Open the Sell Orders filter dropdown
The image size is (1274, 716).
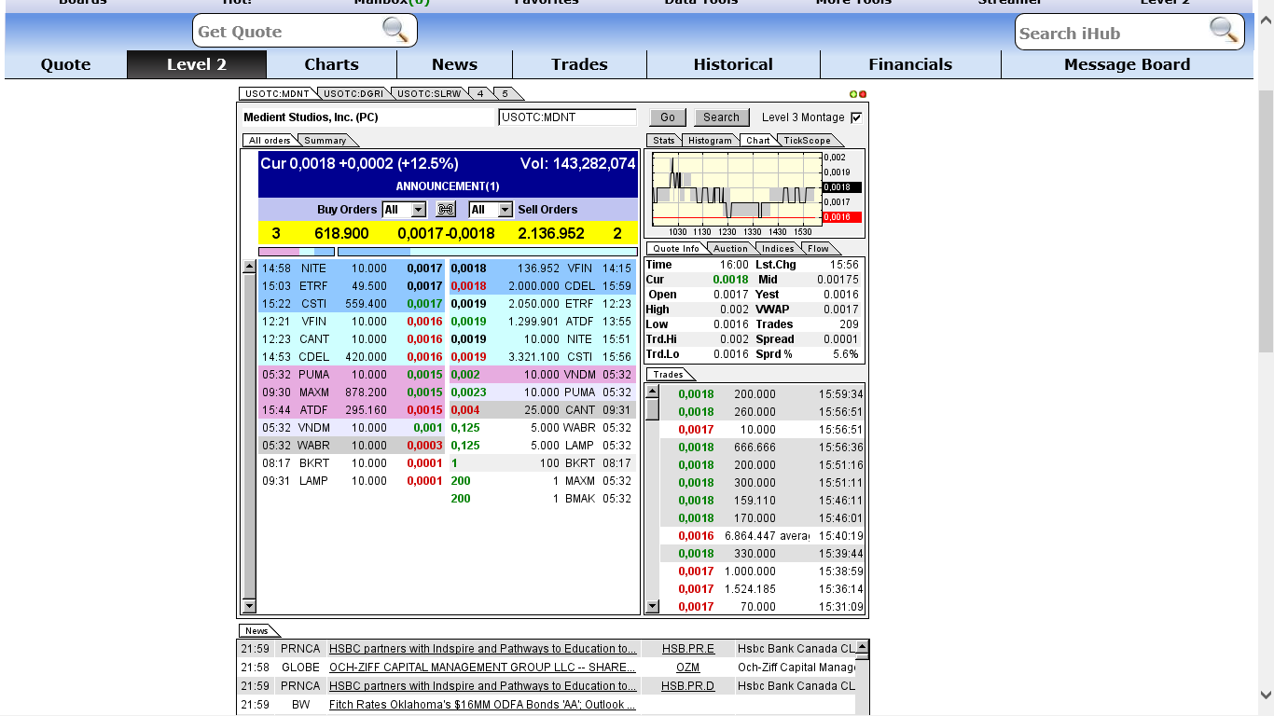(x=505, y=210)
